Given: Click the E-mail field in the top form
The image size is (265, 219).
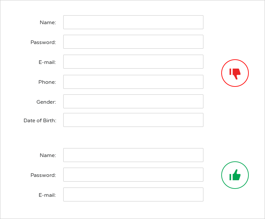Looking at the screenshot, I should tap(133, 62).
